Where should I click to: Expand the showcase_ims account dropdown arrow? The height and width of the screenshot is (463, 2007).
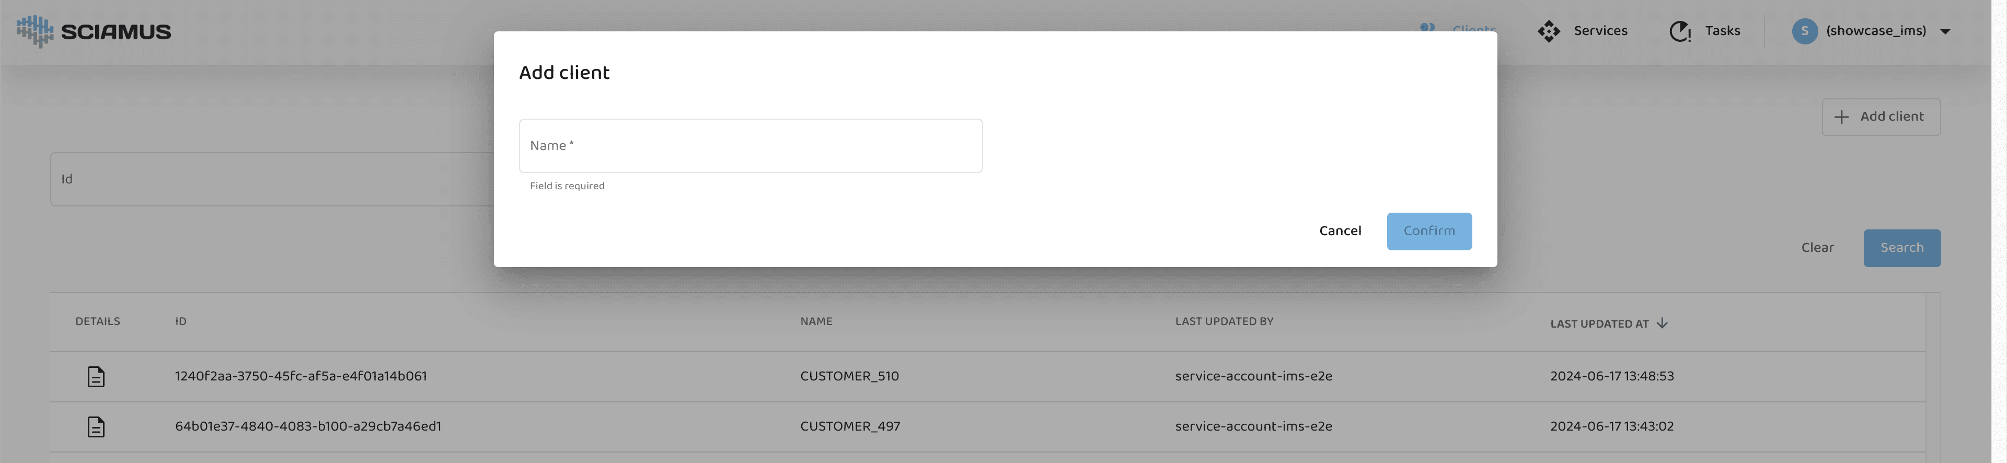click(x=1945, y=32)
